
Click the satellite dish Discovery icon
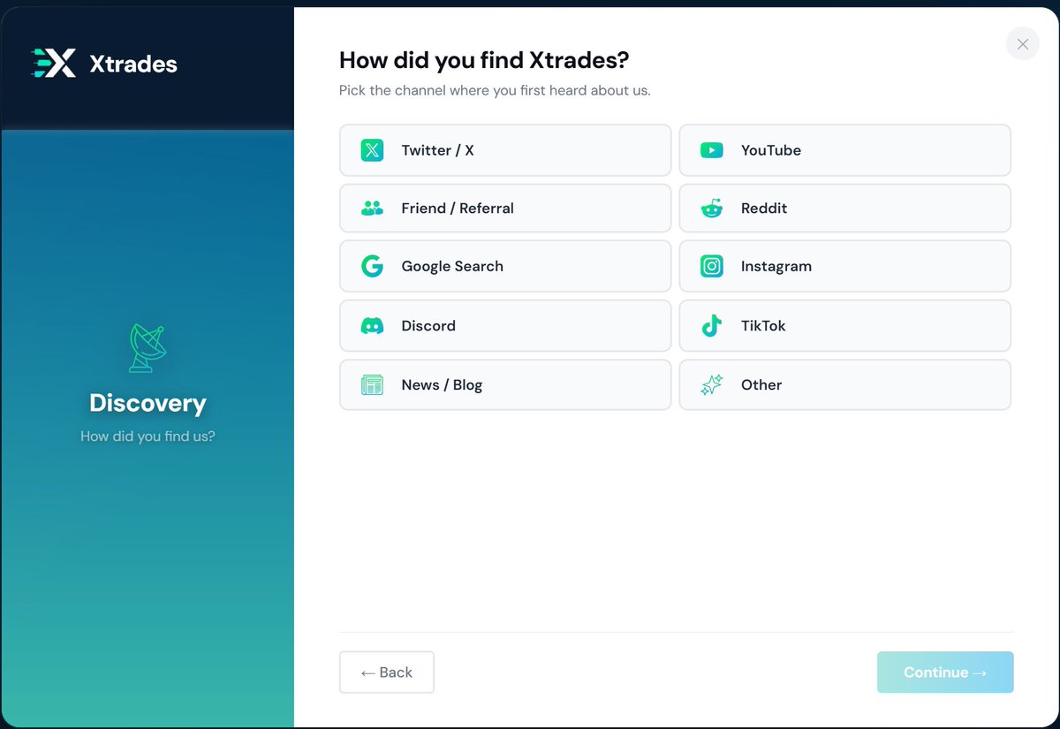(148, 347)
